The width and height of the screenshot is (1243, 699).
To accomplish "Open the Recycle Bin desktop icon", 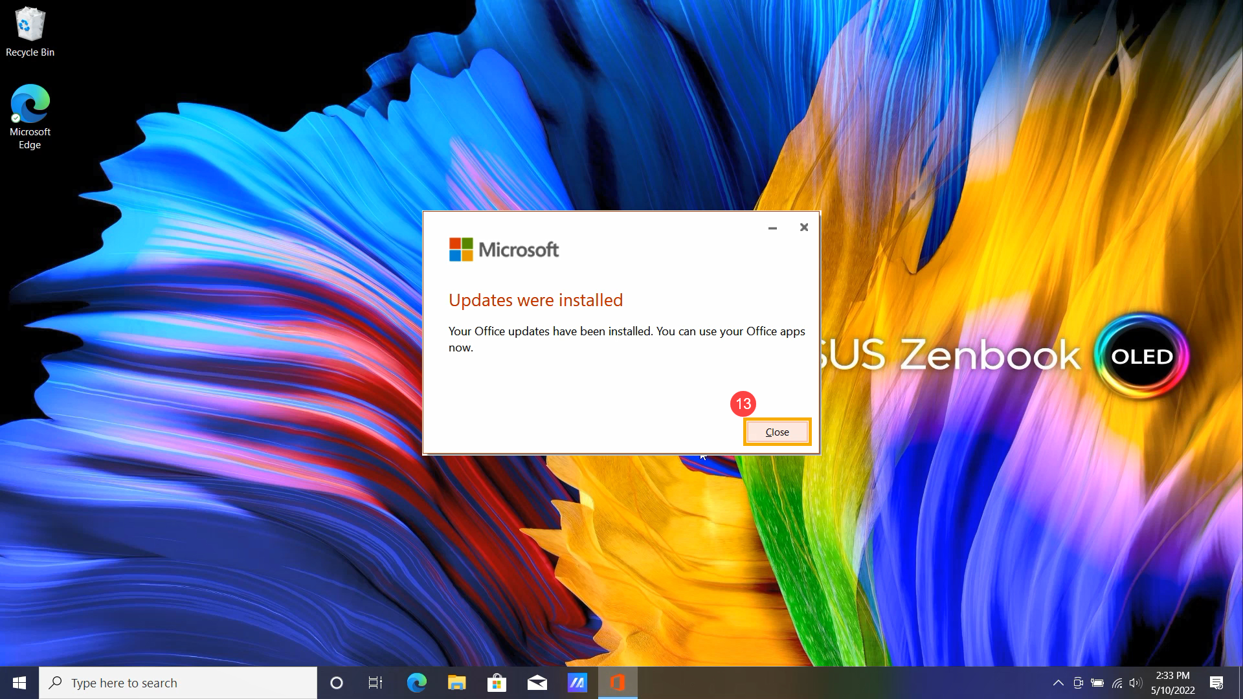I will [x=30, y=32].
